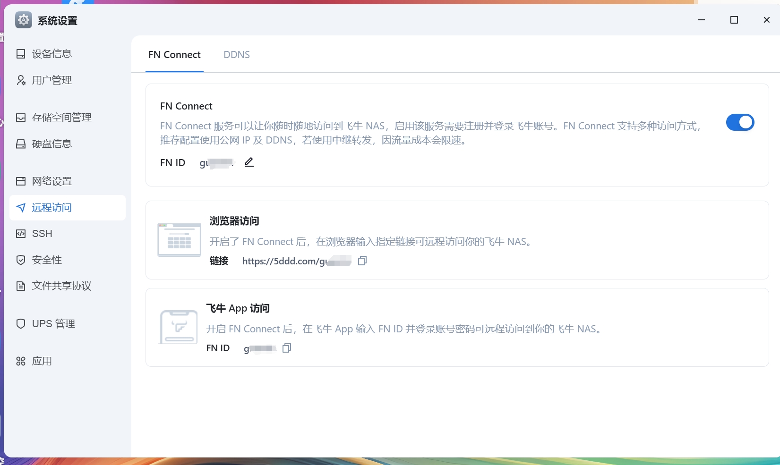This screenshot has height=465, width=780.
Task: Open 用户管理 in the sidebar
Action: pyautogui.click(x=68, y=80)
